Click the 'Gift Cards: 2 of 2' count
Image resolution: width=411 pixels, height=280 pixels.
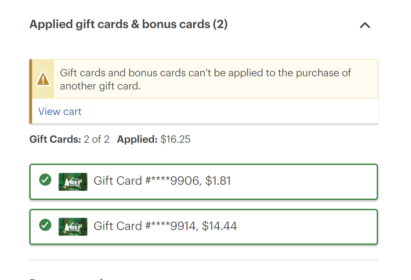(x=69, y=139)
